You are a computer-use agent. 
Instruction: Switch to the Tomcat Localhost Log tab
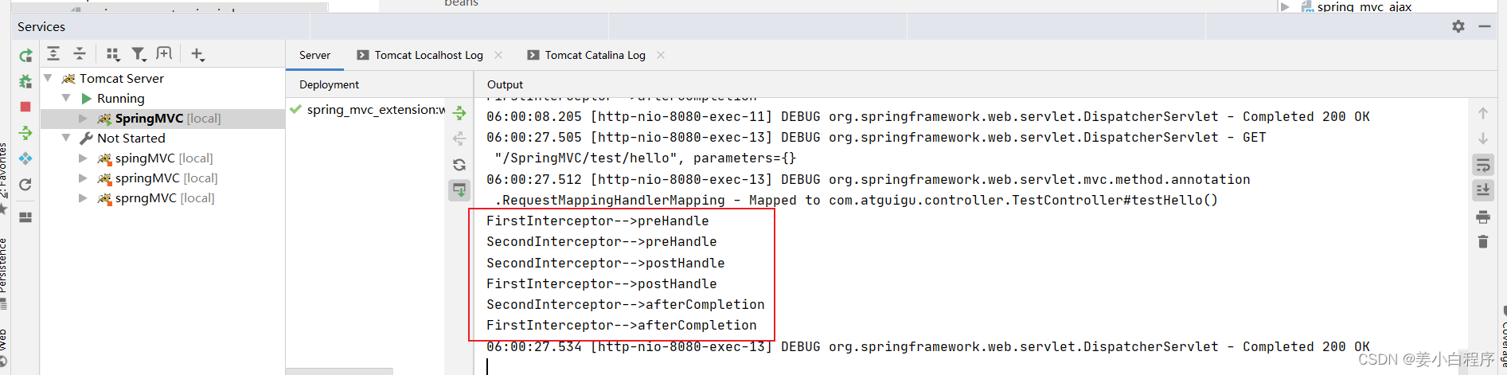click(x=428, y=55)
